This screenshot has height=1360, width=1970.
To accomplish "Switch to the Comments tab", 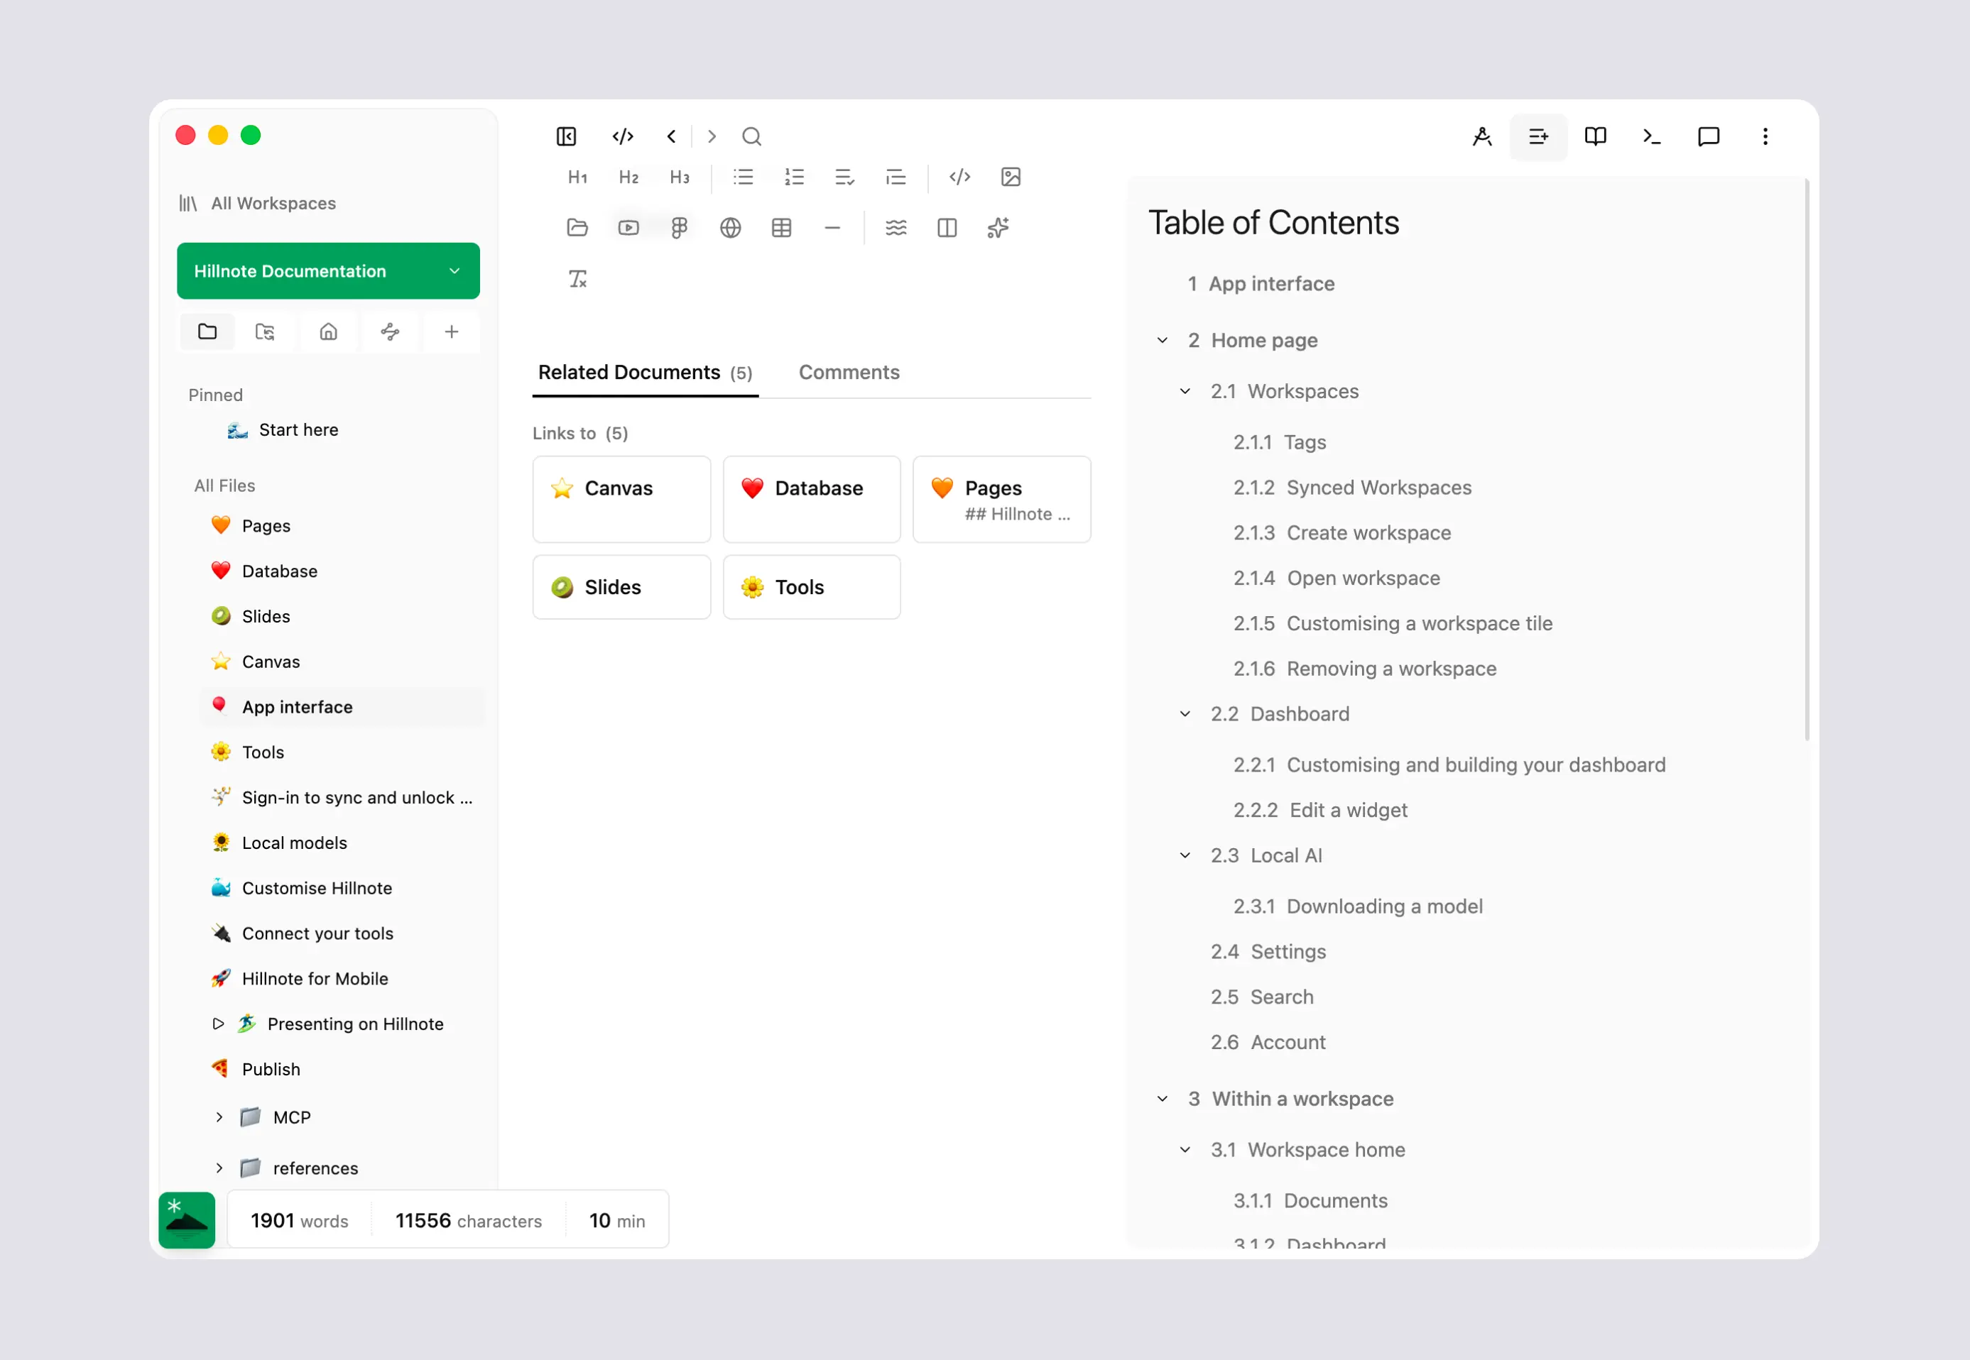I will point(849,373).
